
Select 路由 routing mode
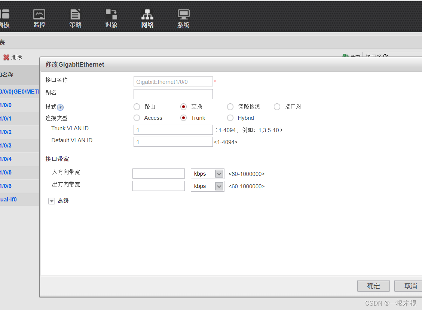(x=137, y=107)
